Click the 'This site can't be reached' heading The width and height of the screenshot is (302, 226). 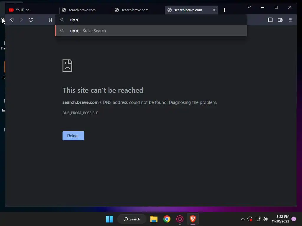pos(103,90)
